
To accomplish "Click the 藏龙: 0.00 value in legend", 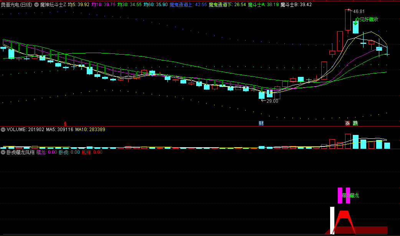I will click(x=47, y=152).
